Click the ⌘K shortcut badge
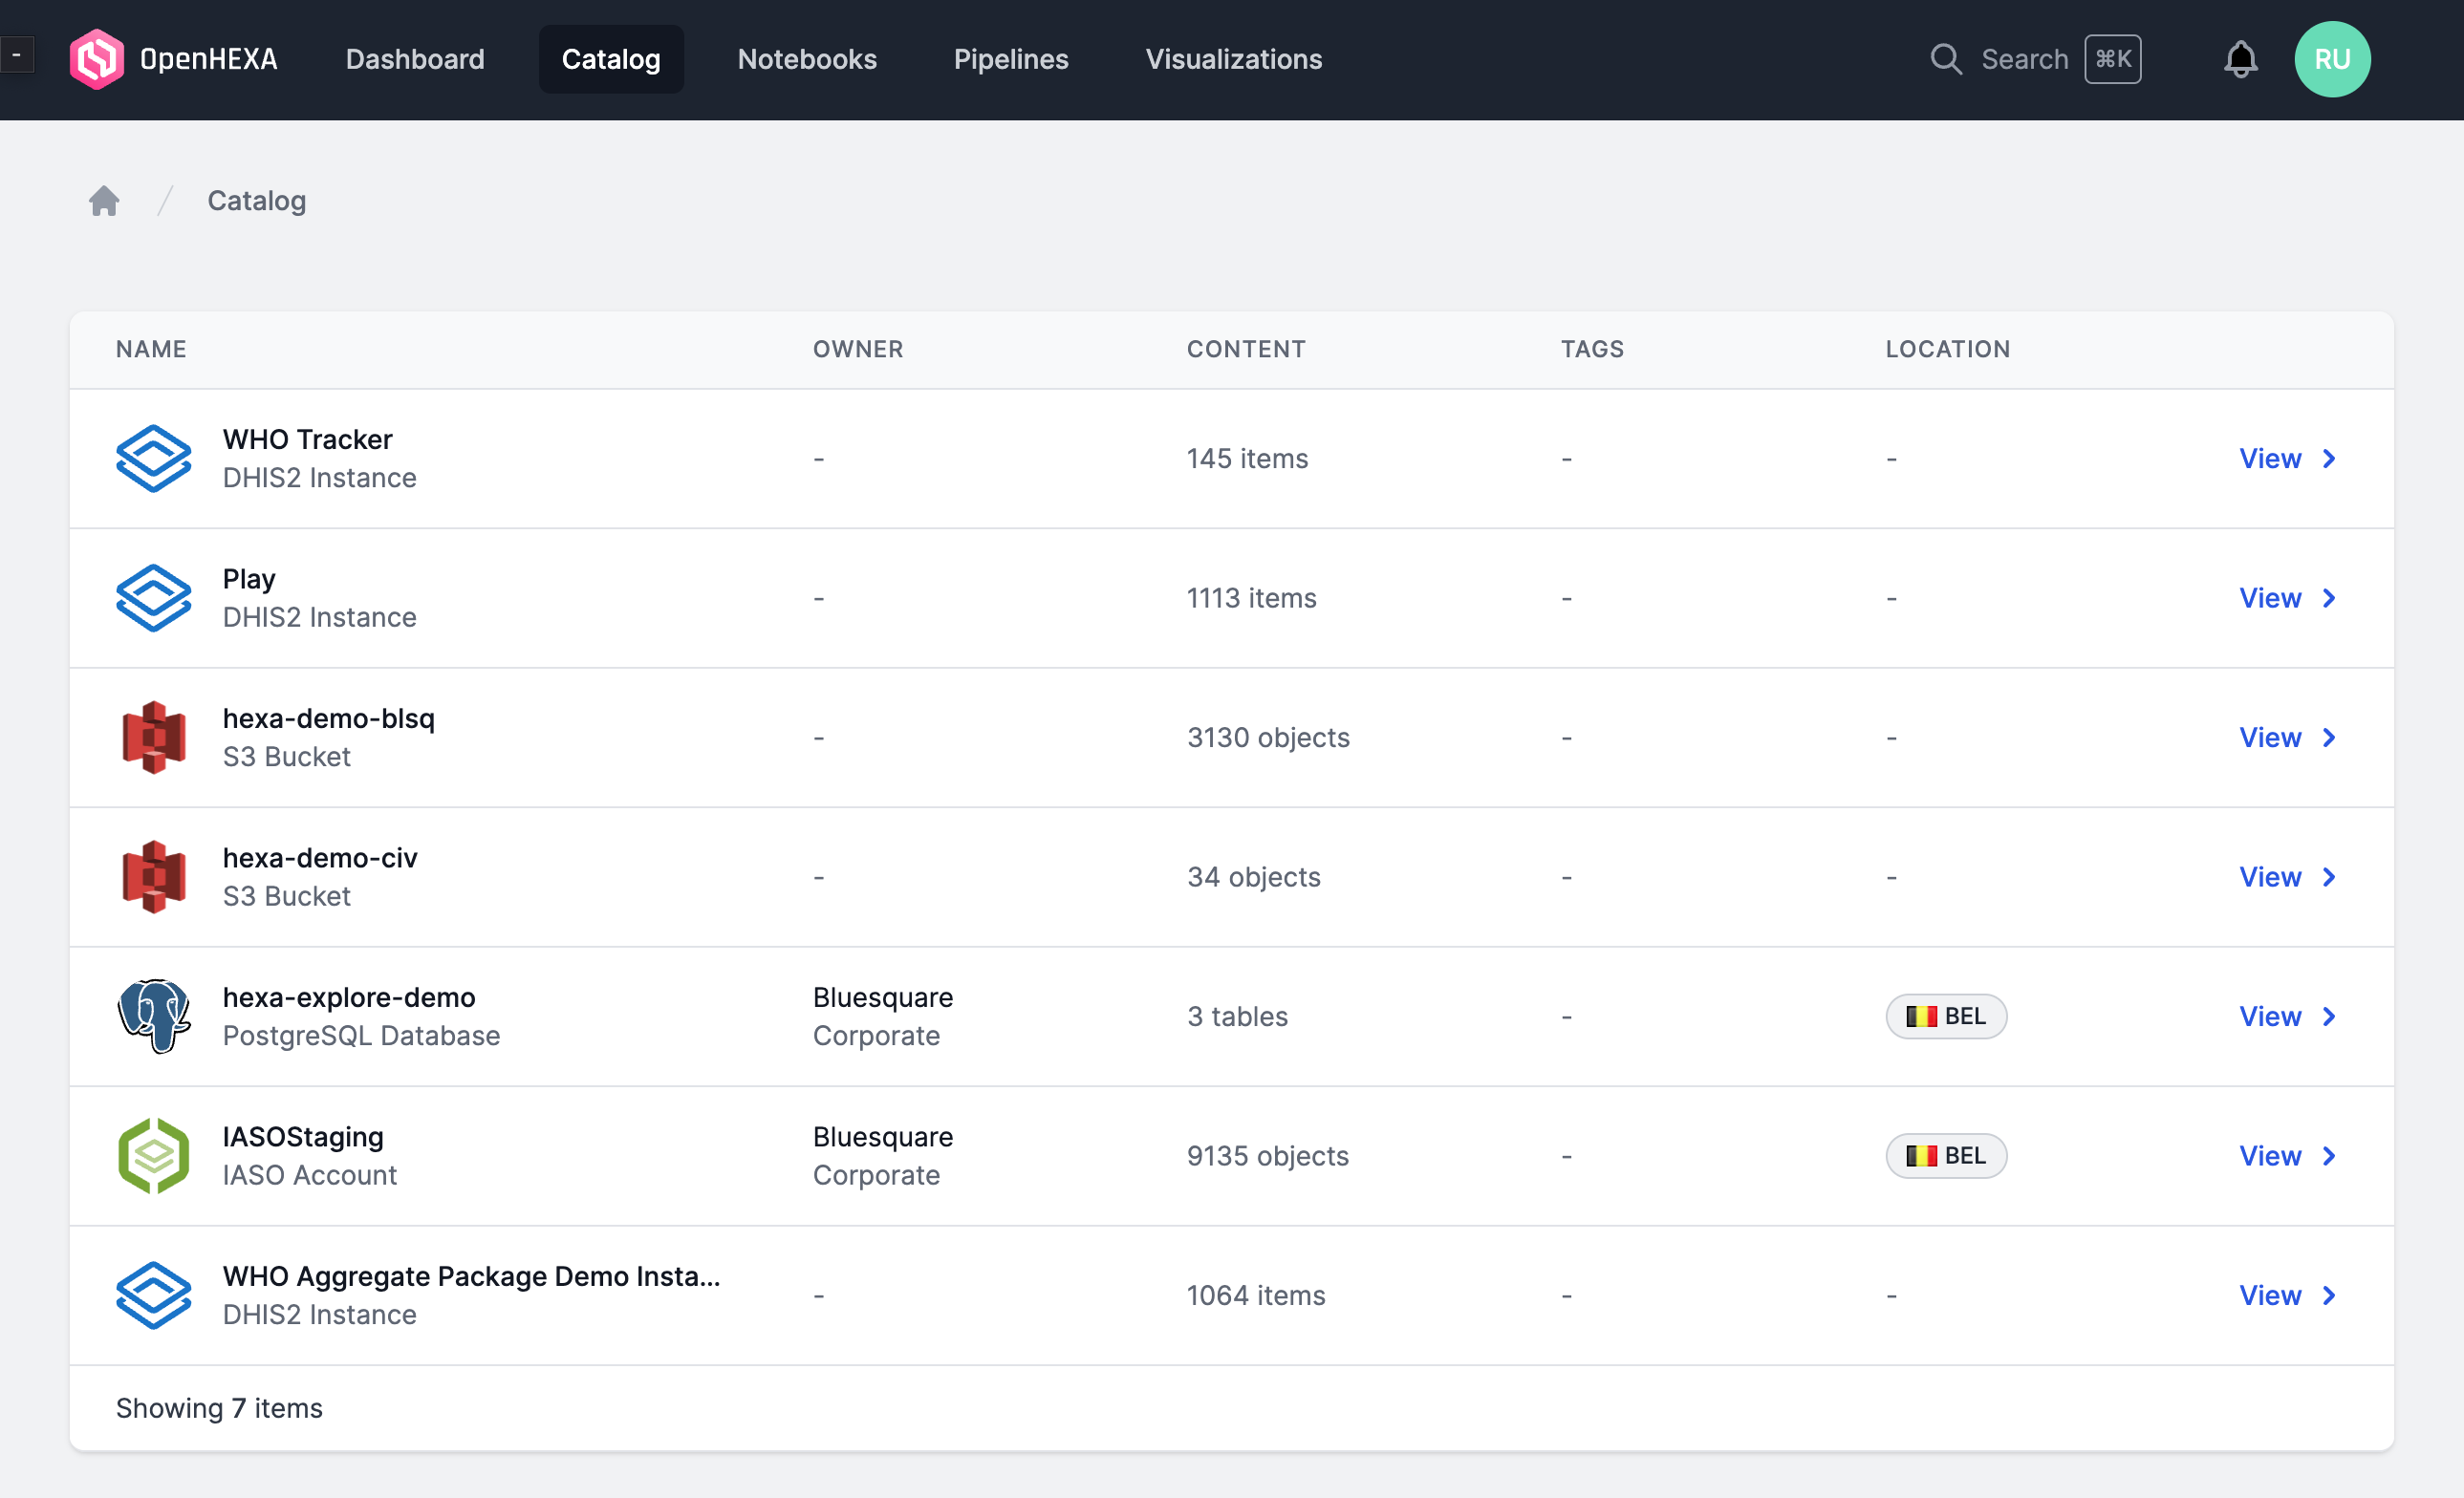This screenshot has width=2464, height=1498. click(x=2112, y=59)
